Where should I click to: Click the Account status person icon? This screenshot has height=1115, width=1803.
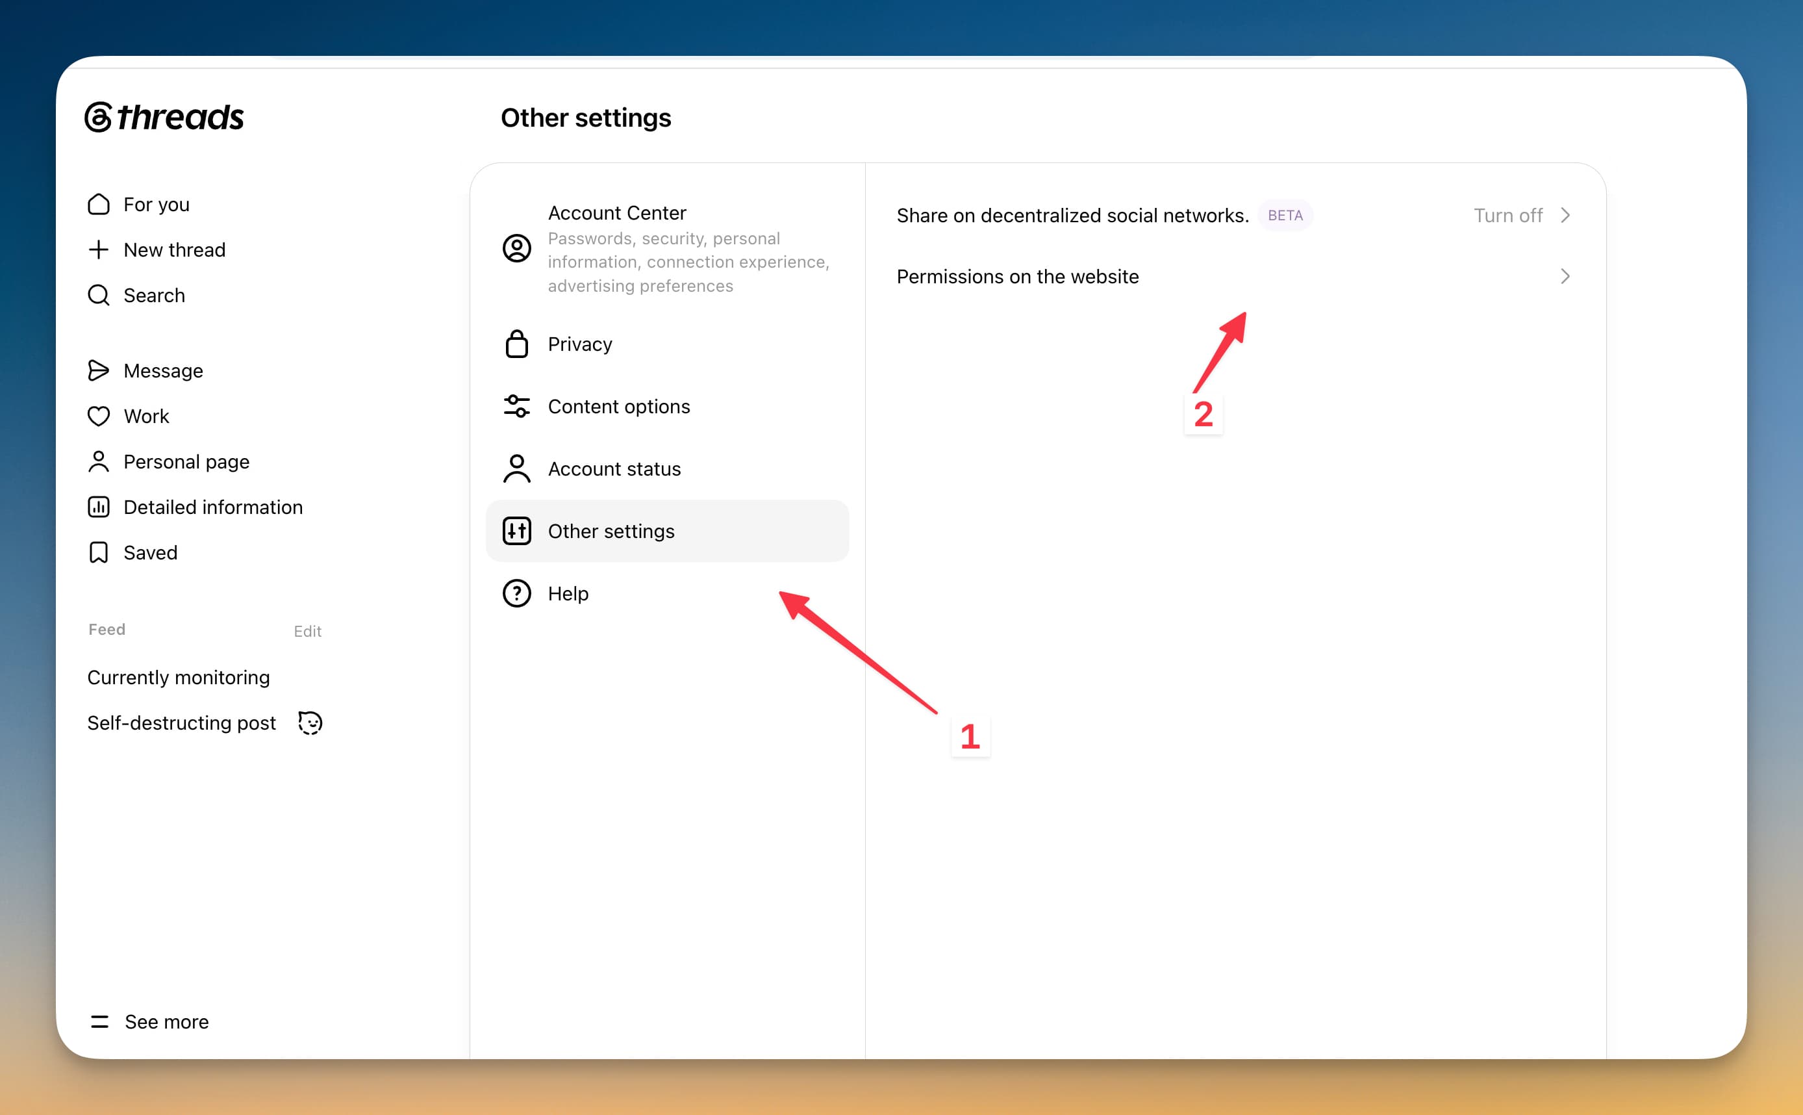517,468
